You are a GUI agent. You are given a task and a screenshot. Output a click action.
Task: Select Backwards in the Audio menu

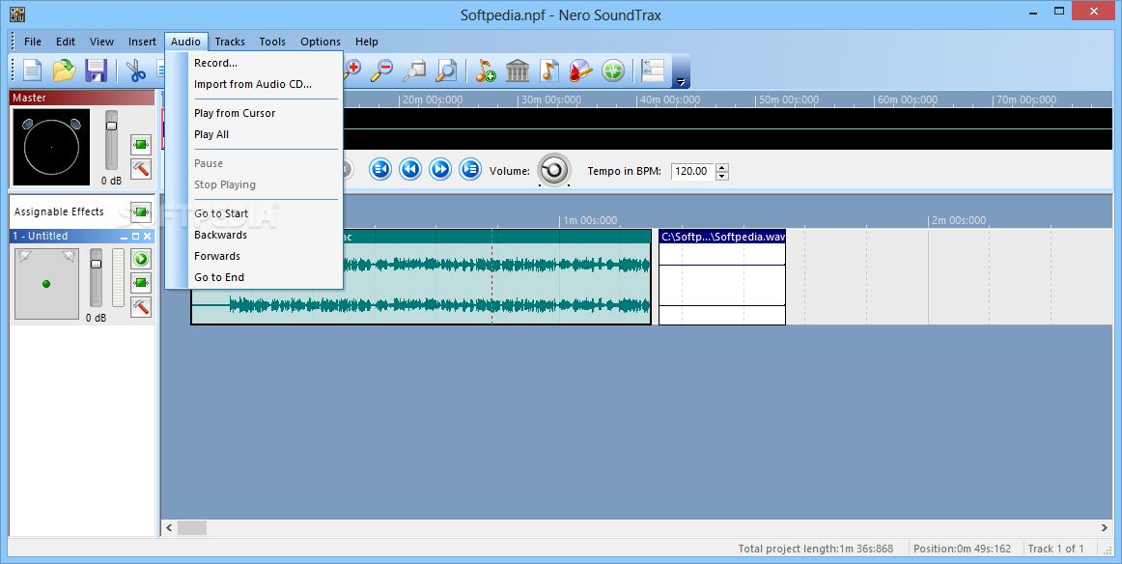tap(254, 235)
